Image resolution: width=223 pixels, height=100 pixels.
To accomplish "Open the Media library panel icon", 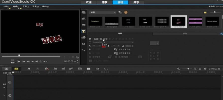I will [83, 12].
